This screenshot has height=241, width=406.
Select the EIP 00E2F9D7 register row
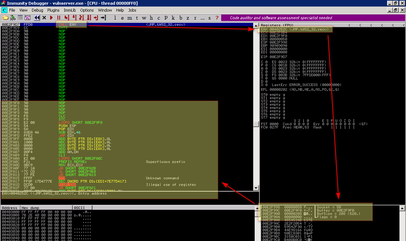point(274,57)
